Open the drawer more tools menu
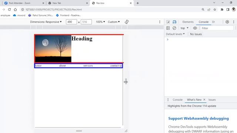 coord(168,100)
